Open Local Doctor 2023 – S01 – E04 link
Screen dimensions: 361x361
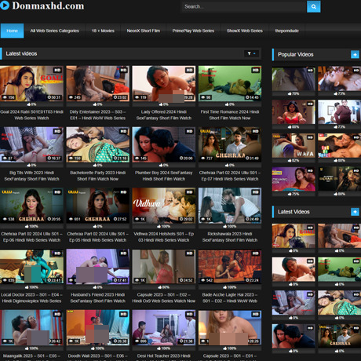pyautogui.click(x=31, y=297)
